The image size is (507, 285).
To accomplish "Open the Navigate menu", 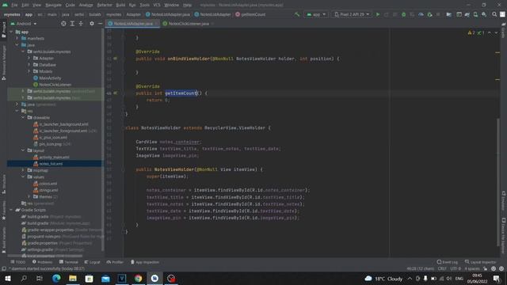I will point(53,5).
